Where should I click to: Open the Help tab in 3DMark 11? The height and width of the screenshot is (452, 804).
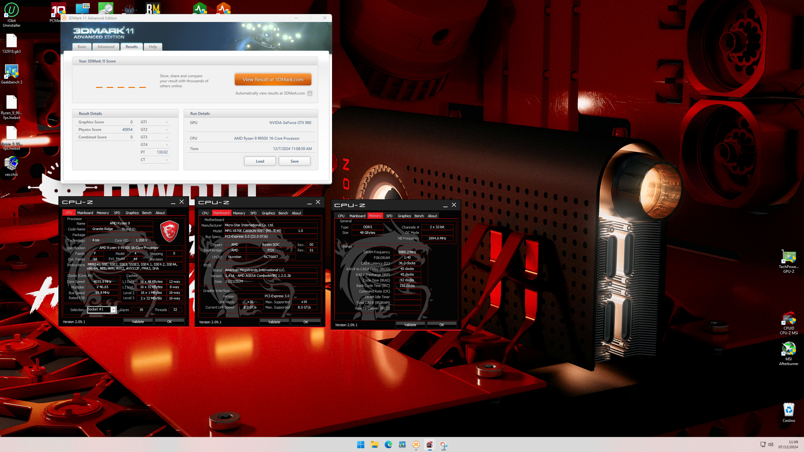coord(153,47)
